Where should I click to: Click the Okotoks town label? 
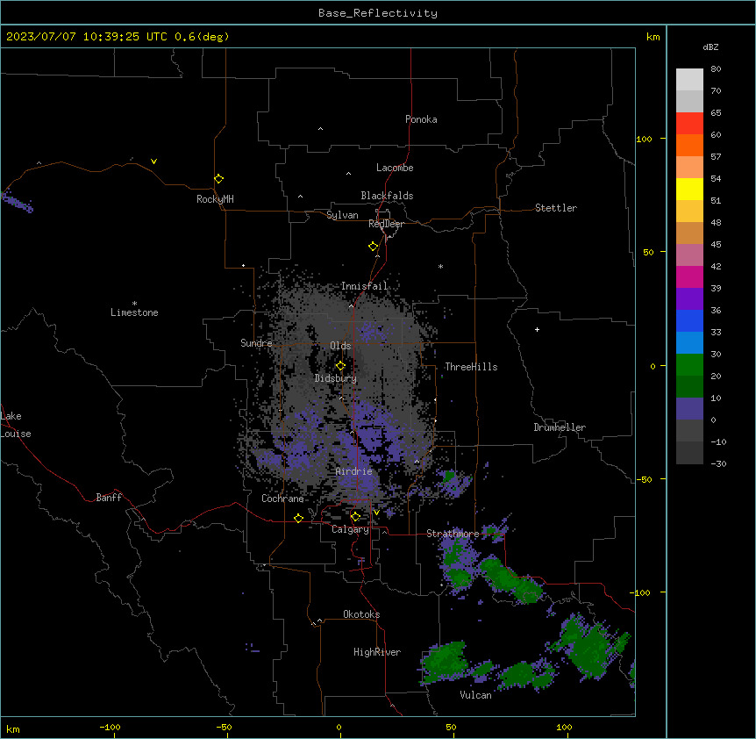pos(361,614)
